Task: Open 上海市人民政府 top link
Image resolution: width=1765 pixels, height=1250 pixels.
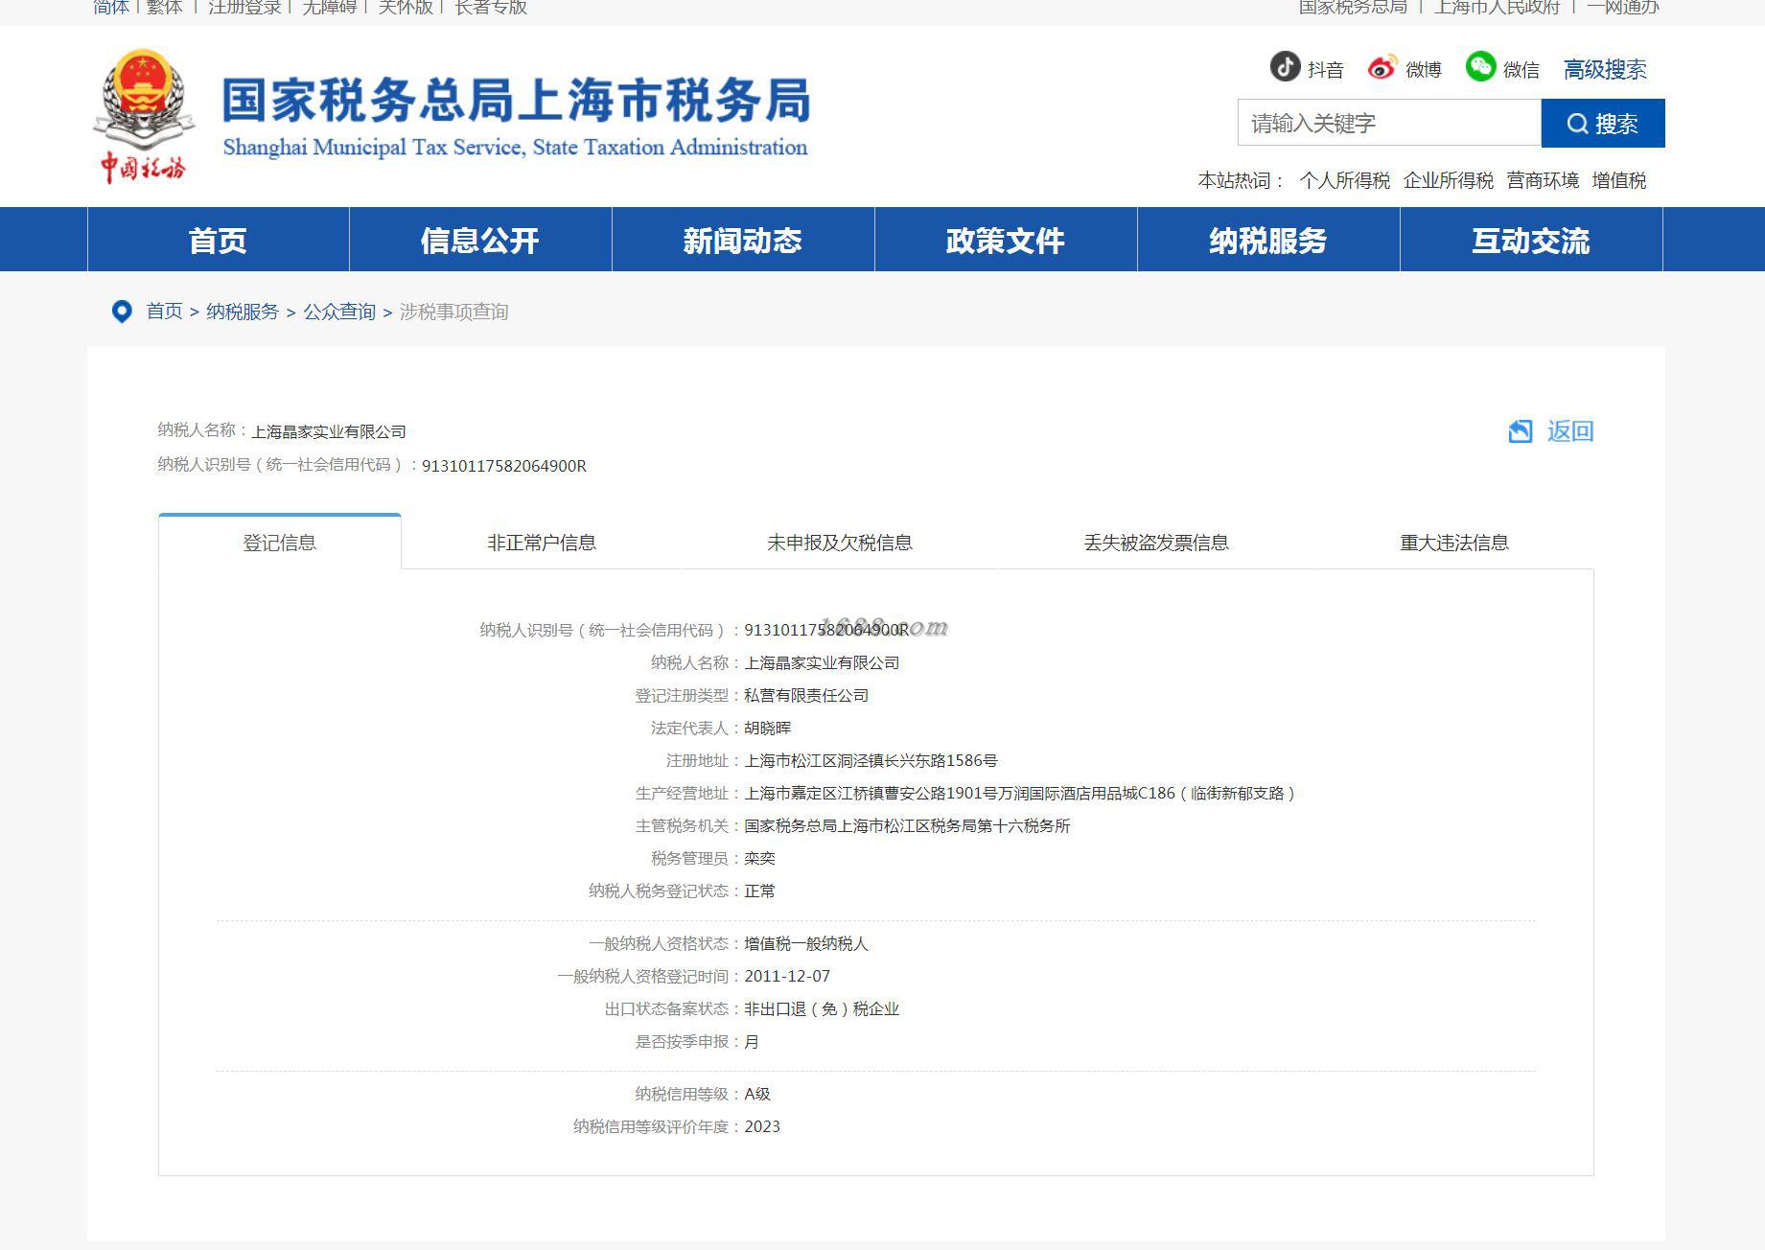Action: (x=1498, y=8)
